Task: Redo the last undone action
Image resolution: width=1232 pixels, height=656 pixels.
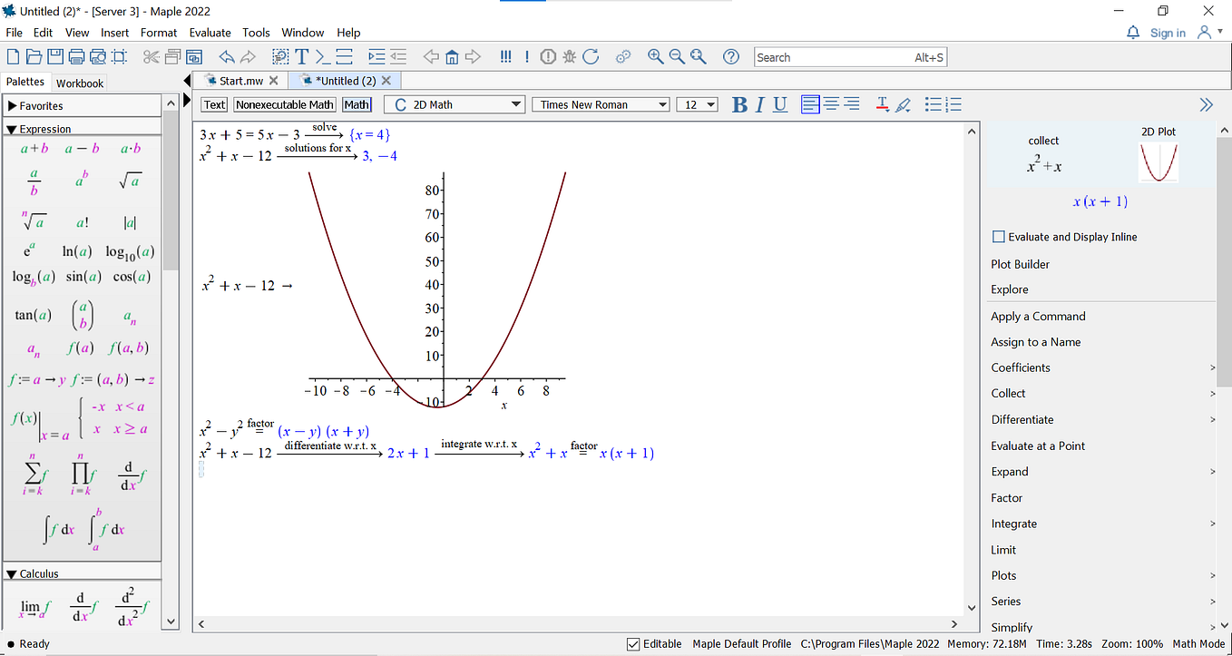Action: pos(248,57)
